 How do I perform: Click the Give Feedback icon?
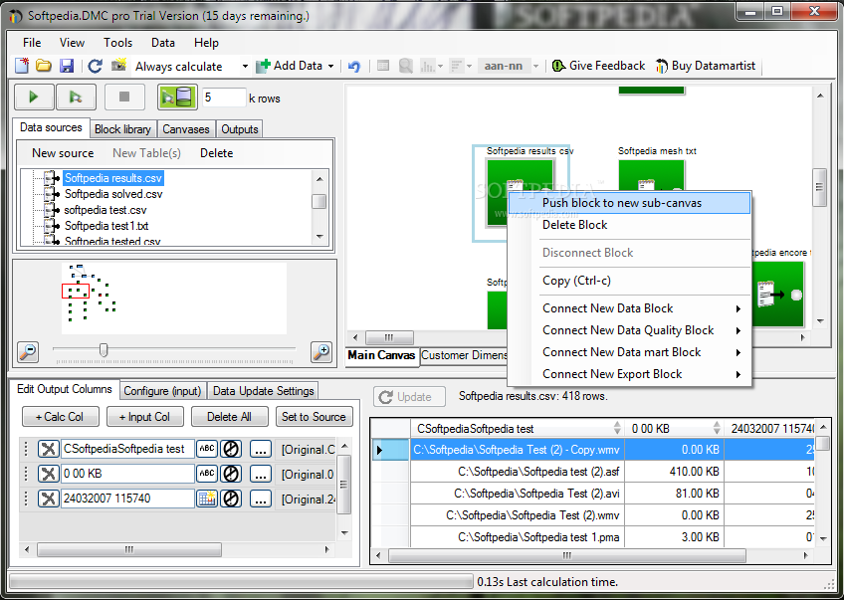pyautogui.click(x=558, y=66)
